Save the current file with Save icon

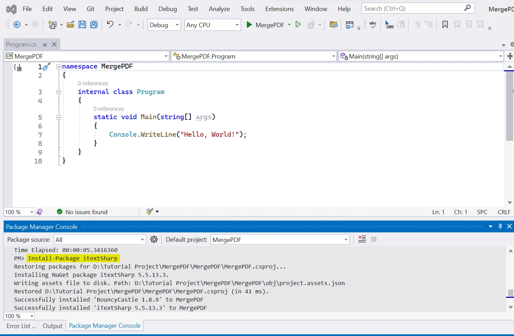82,24
